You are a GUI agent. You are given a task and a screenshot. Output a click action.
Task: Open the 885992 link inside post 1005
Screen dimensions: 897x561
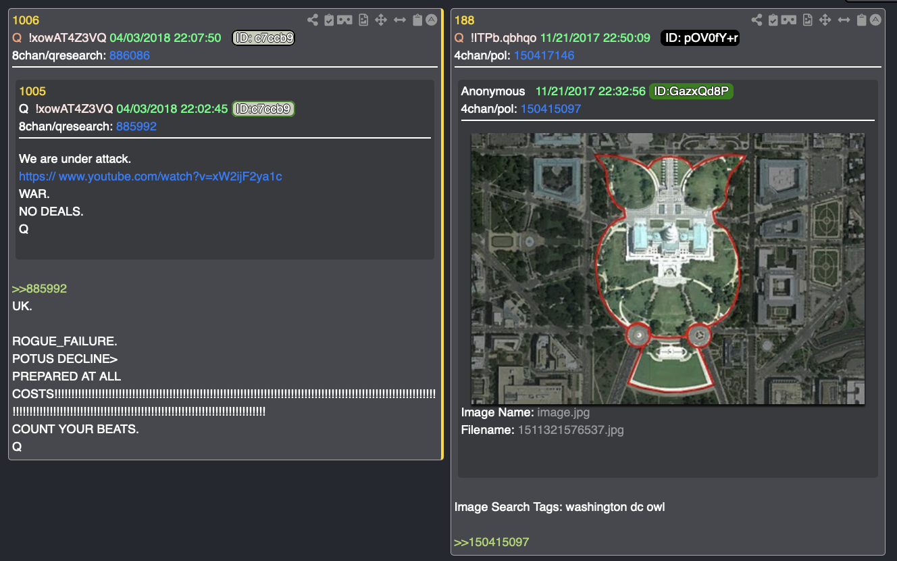point(136,126)
